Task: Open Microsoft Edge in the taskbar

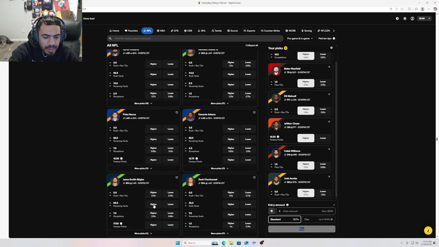Action: click(x=224, y=243)
